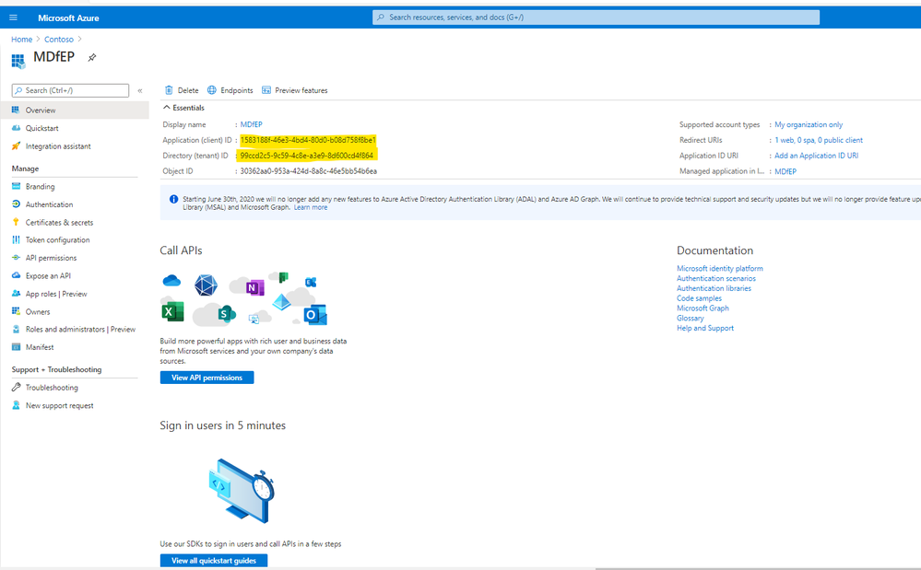Screen dimensions: 921x570
Task: Click View all quickstart guides button
Action: tap(214, 561)
